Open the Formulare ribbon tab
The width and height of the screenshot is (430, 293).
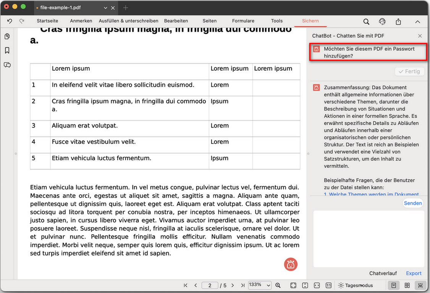[243, 21]
